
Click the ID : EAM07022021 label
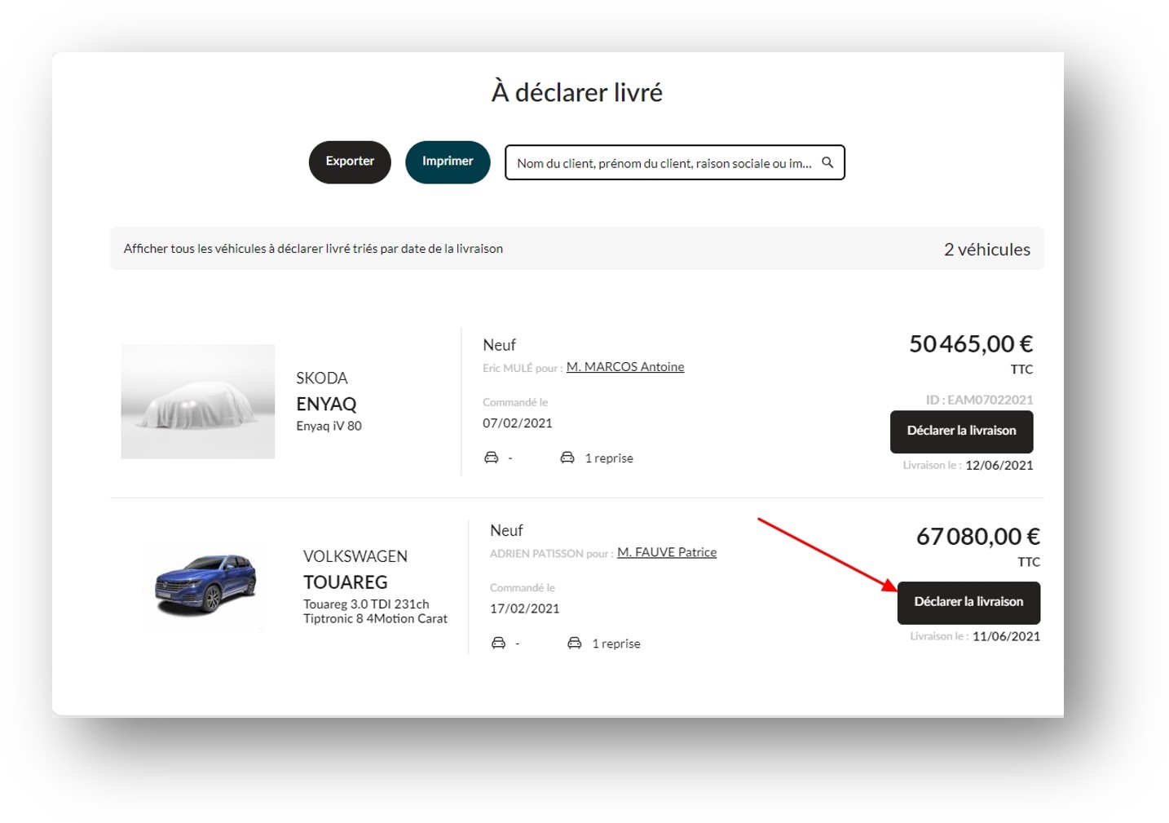[x=979, y=400]
